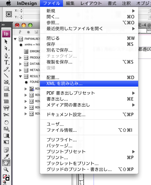Choose プリント... menu item
This screenshot has height=185, width=151.
pyautogui.click(x=89, y=157)
